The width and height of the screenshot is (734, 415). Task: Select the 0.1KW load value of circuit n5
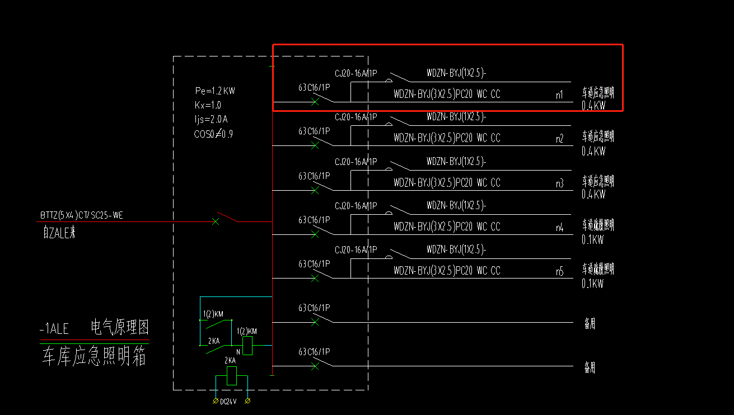click(x=592, y=284)
